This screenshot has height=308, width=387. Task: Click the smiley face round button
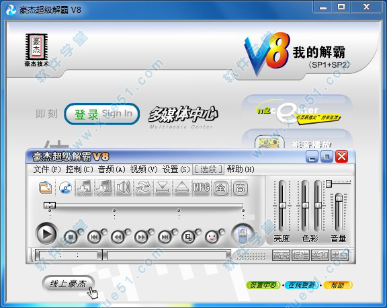click(x=212, y=237)
